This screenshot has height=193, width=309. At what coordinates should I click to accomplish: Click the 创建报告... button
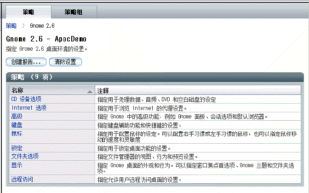(x=26, y=62)
